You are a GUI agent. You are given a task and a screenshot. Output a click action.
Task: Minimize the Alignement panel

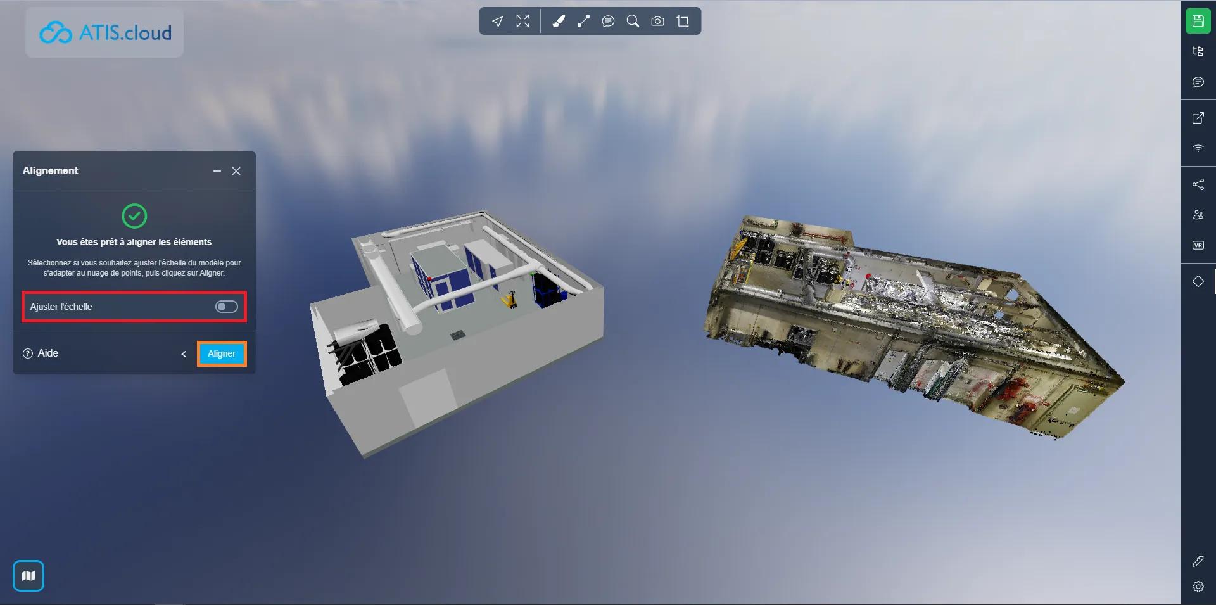click(x=217, y=171)
